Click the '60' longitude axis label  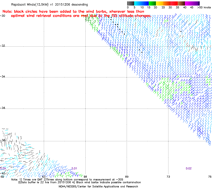(x=2, y=177)
